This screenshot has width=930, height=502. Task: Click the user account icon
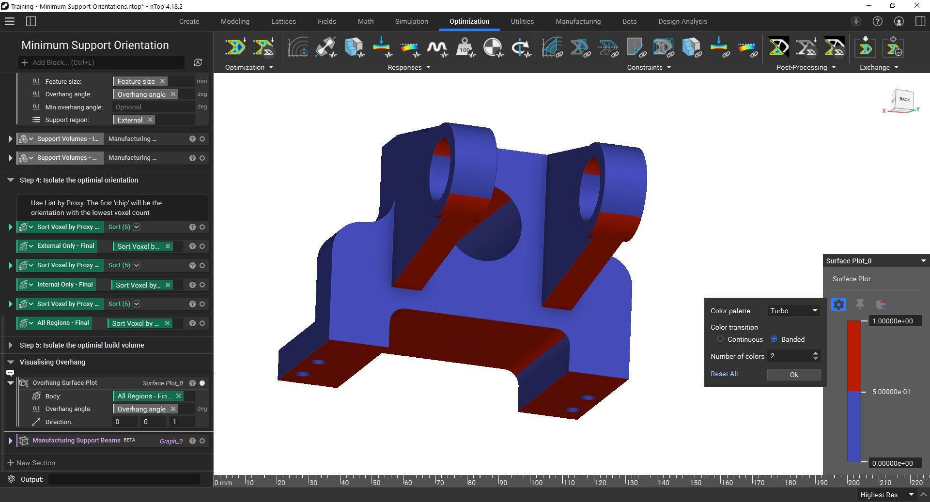[899, 21]
